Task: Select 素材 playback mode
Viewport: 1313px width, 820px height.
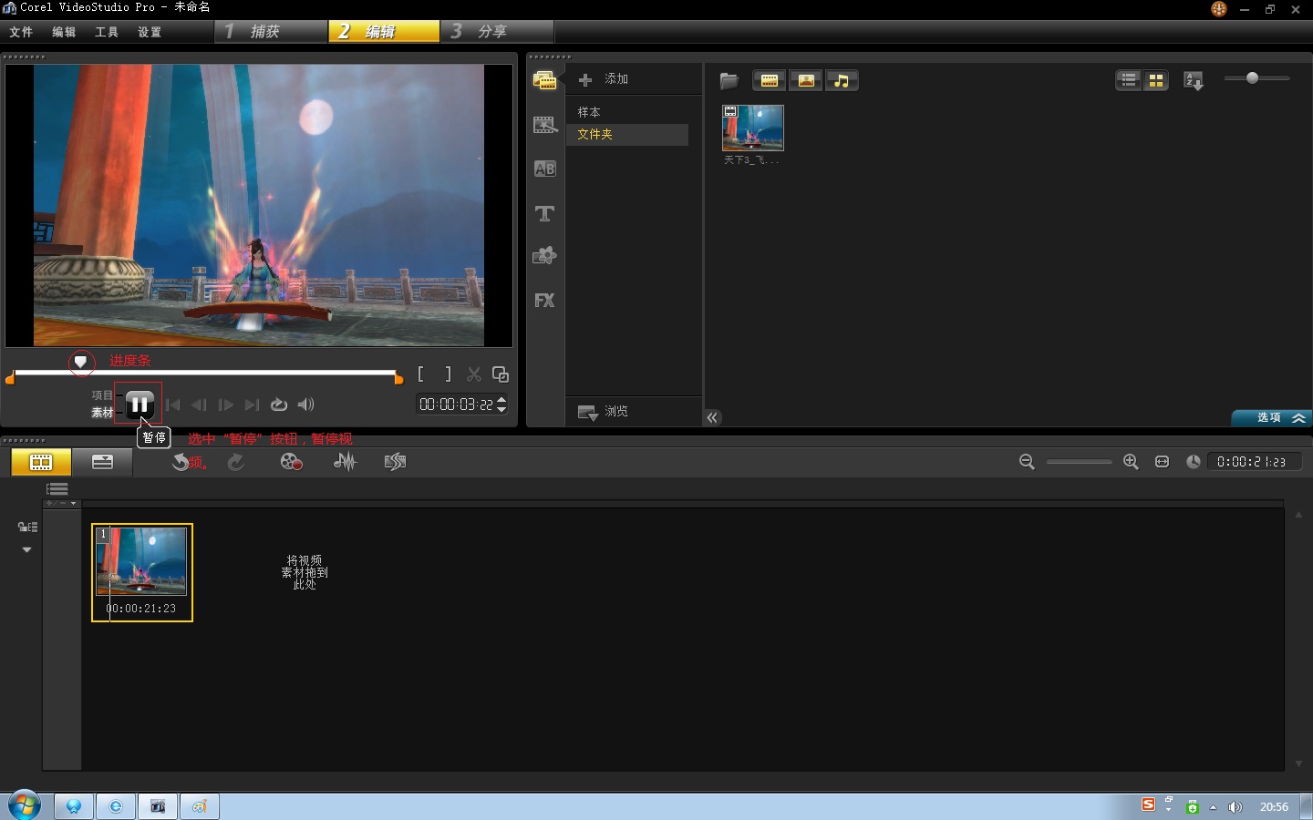Action: 102,413
